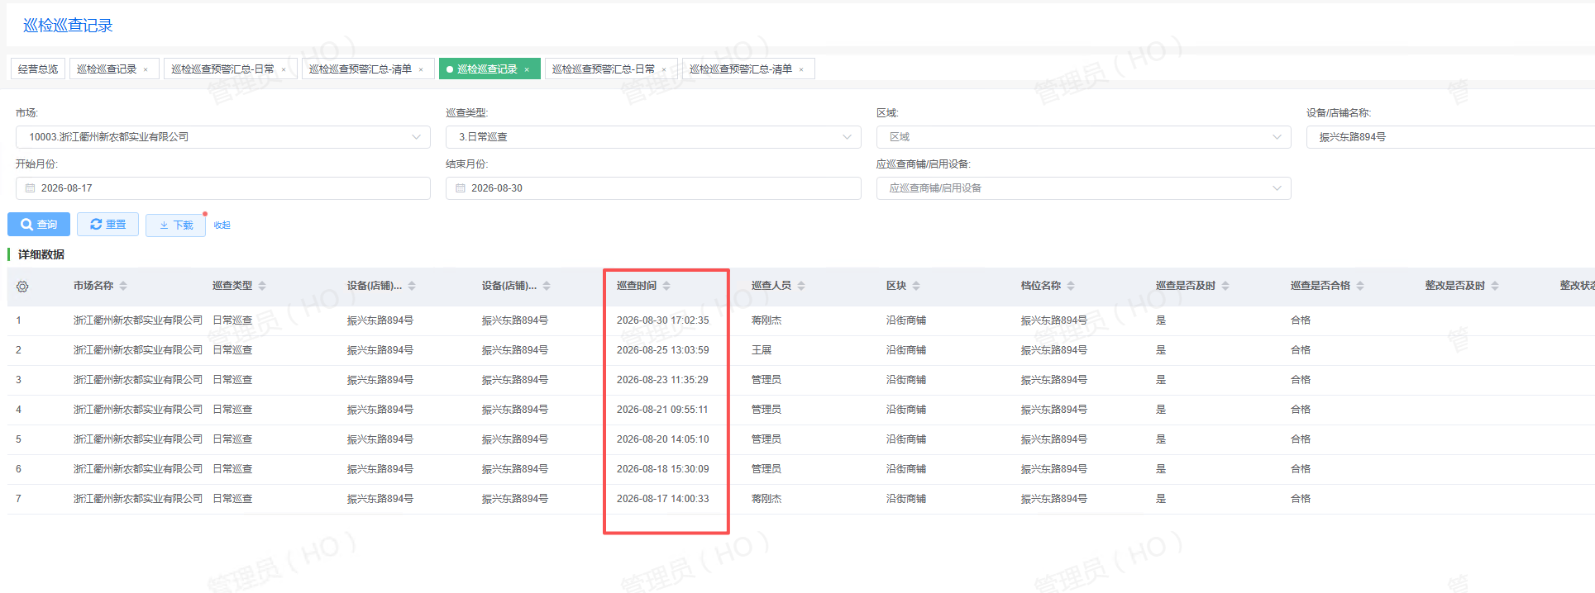
Task: Expand the 应巡查商铺/启用设备 dropdown
Action: tap(1277, 188)
